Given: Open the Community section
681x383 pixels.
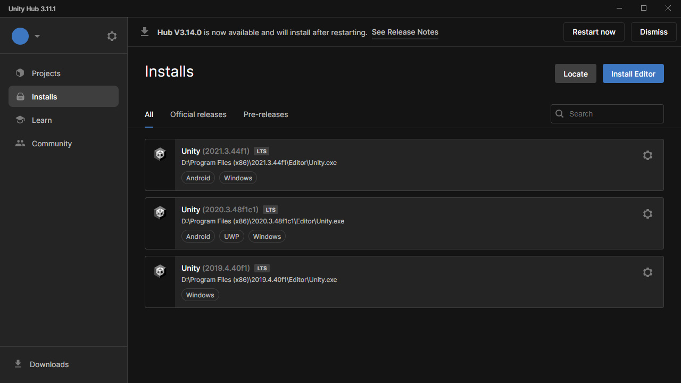Looking at the screenshot, I should [x=63, y=144].
